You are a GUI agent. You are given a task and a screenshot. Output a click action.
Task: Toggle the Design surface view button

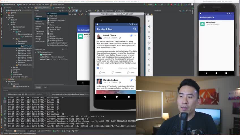tap(73, 11)
